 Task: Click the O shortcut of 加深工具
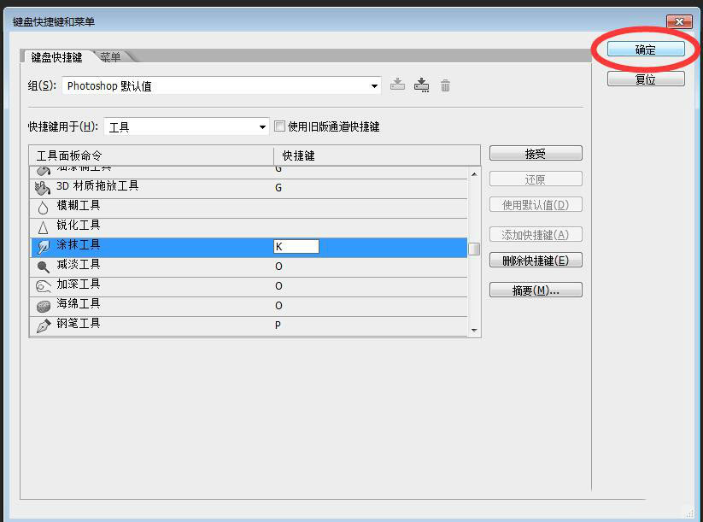[x=278, y=286]
